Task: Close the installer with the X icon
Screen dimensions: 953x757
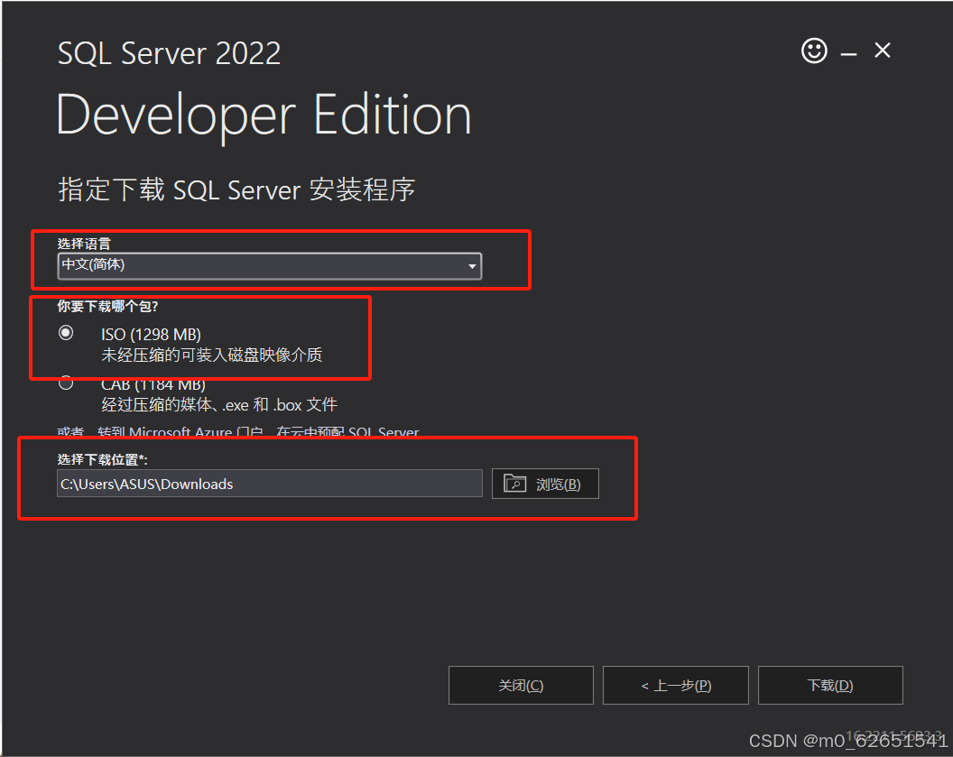Action: 883,50
